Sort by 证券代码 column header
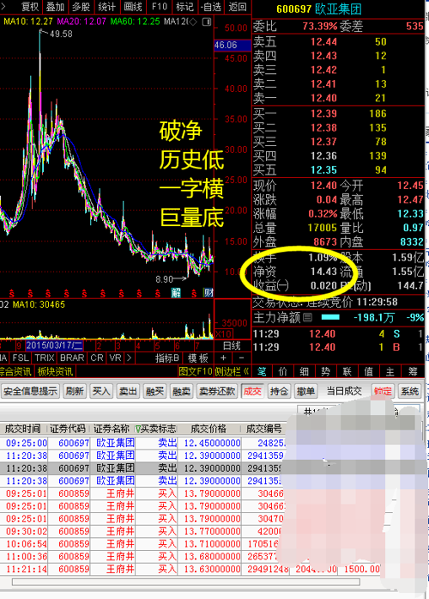 tap(68, 429)
